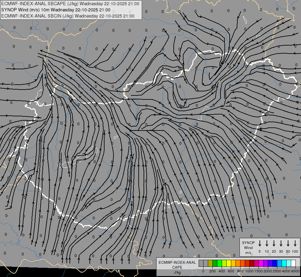Pick the gold-yellow CAPE legend swatch
The height and width of the screenshot is (277, 301).
(x=233, y=263)
